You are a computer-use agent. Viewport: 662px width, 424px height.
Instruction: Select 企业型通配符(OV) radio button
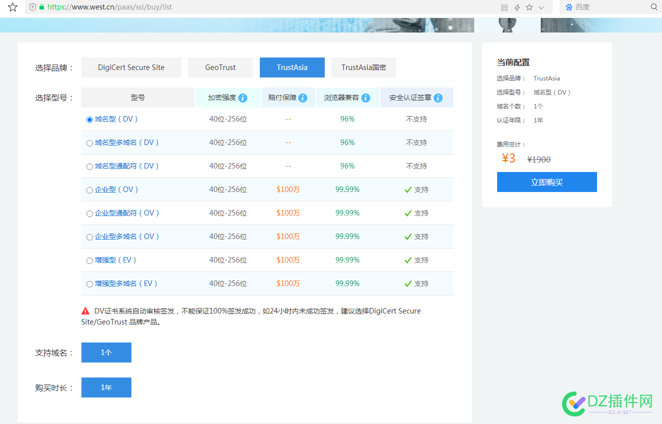[89, 213]
